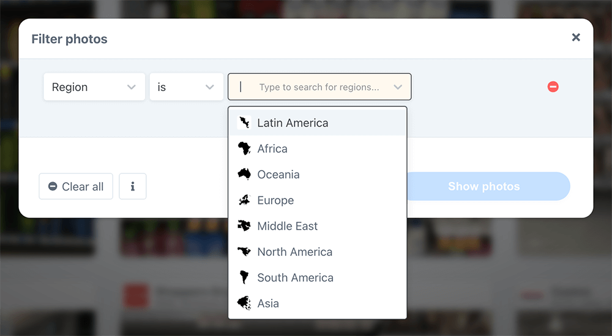612x336 pixels.
Task: Open filter info with the i button
Action: click(x=133, y=186)
